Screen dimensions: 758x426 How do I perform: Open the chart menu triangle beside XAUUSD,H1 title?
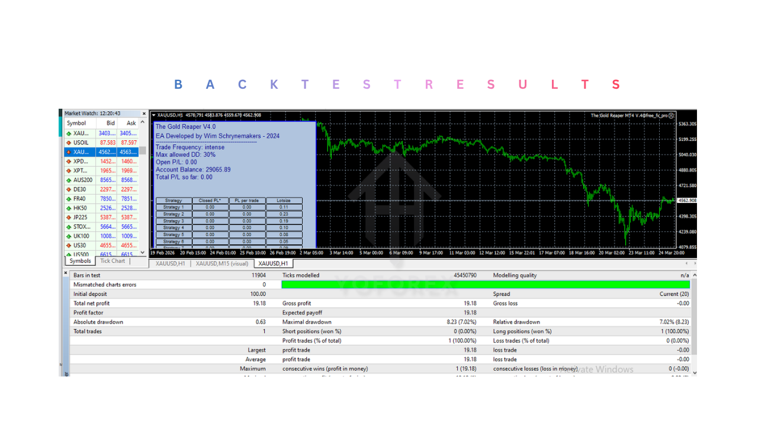pyautogui.click(x=154, y=115)
